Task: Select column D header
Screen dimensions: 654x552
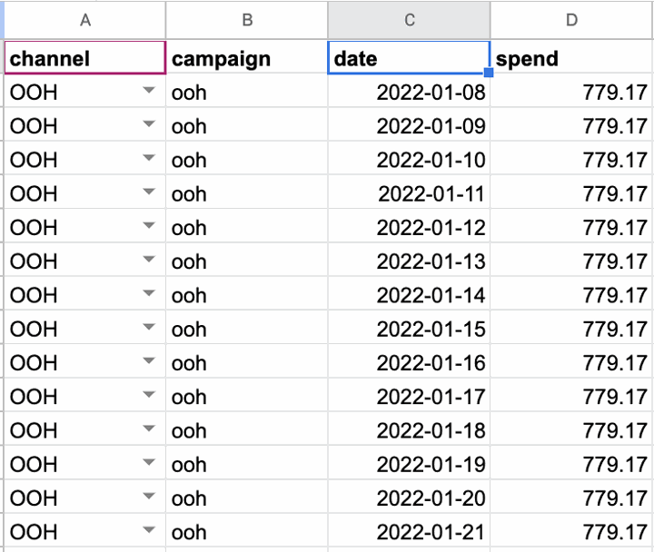Action: (x=572, y=20)
